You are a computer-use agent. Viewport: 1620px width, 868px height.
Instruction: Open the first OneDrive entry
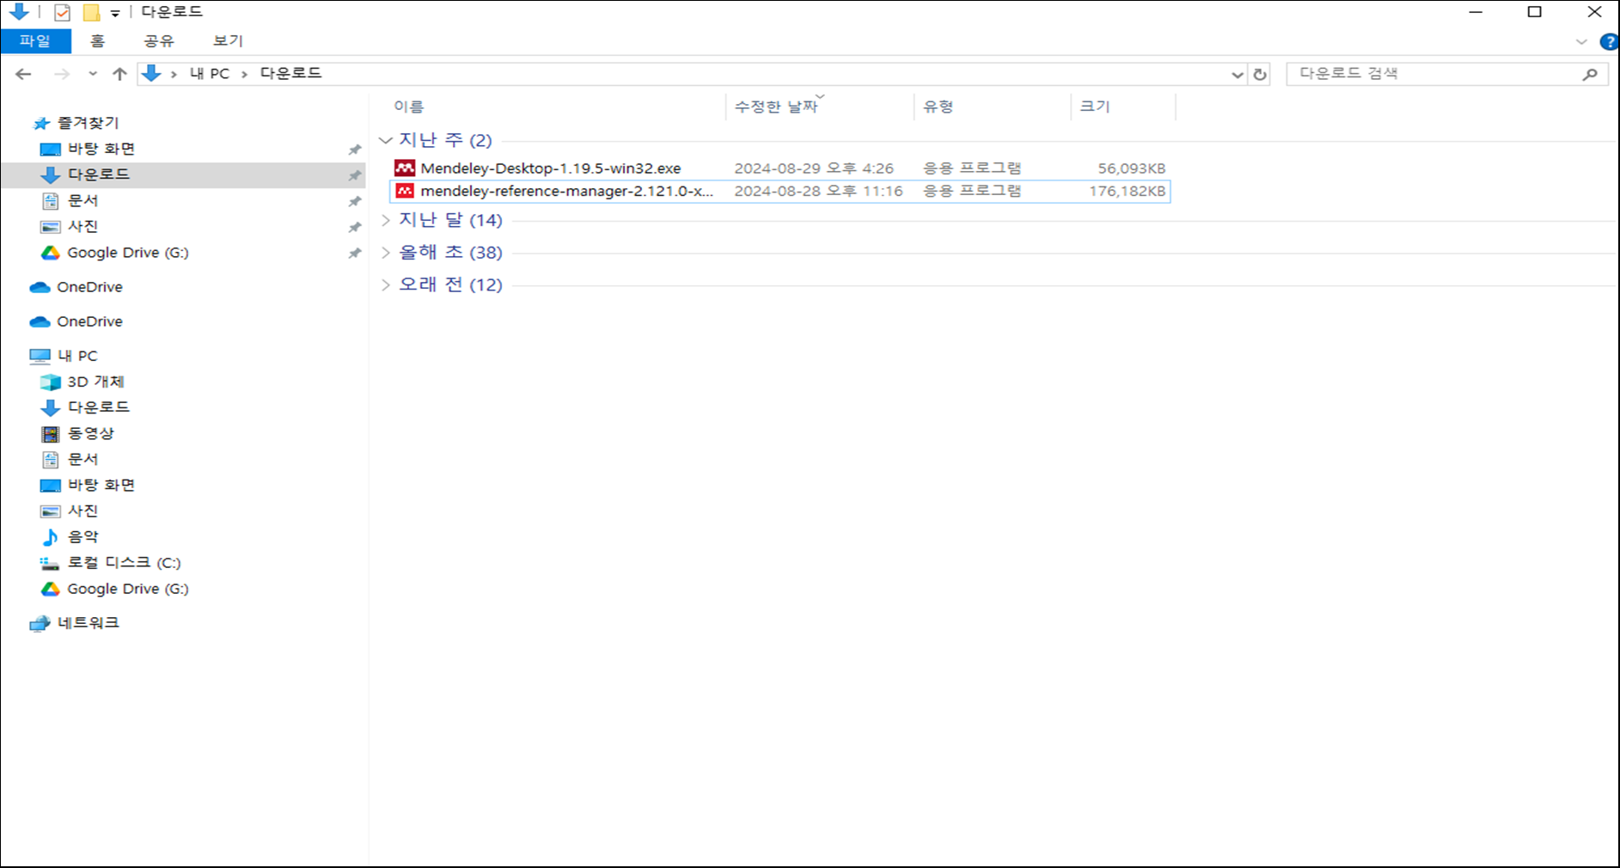[x=89, y=287]
